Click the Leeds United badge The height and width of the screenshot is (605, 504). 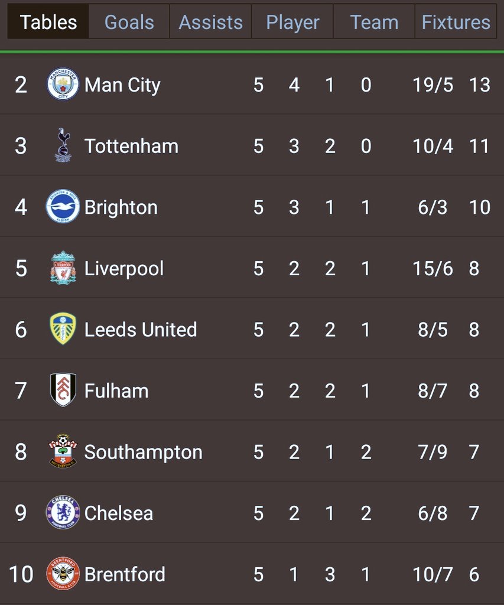click(63, 328)
